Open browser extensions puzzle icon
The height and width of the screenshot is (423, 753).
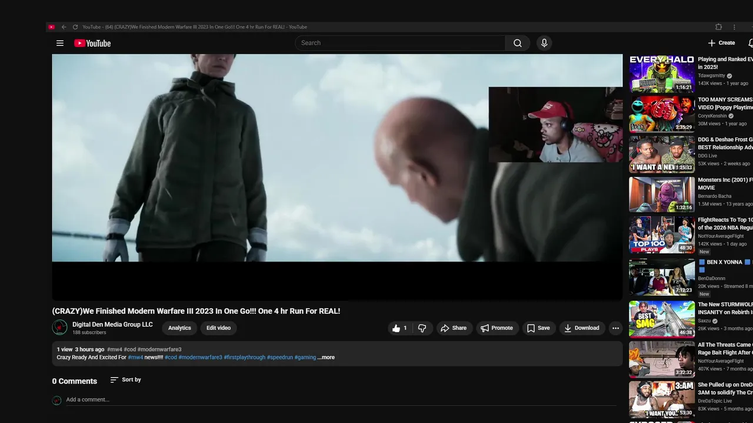(718, 27)
